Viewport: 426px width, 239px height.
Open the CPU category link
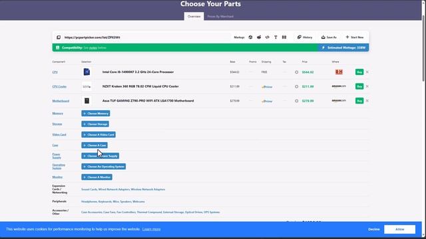[x=55, y=72]
